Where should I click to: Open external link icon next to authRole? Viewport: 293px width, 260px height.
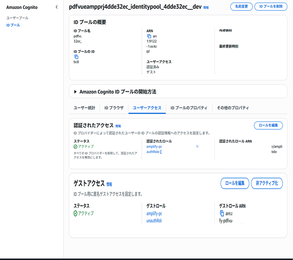tap(161, 152)
